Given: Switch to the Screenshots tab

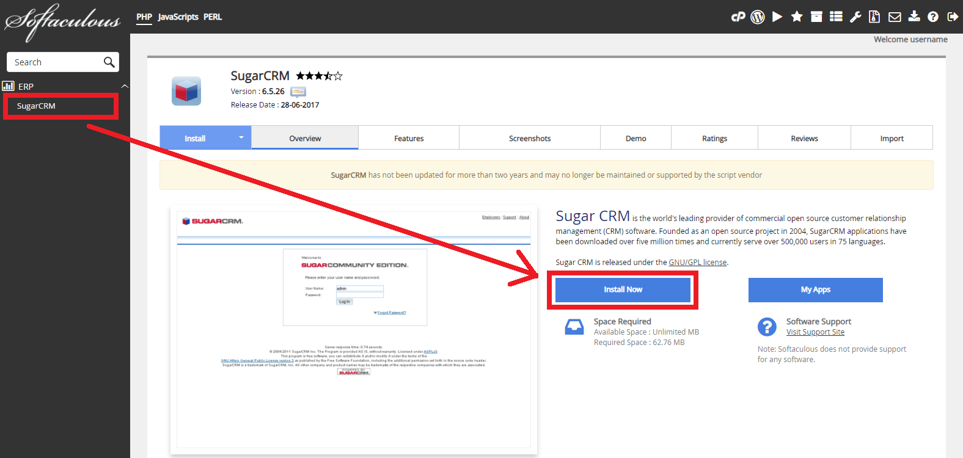Looking at the screenshot, I should pos(530,138).
